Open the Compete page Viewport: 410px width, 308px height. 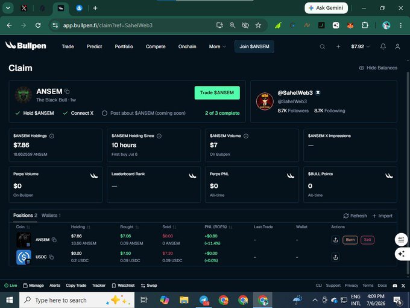pos(156,47)
